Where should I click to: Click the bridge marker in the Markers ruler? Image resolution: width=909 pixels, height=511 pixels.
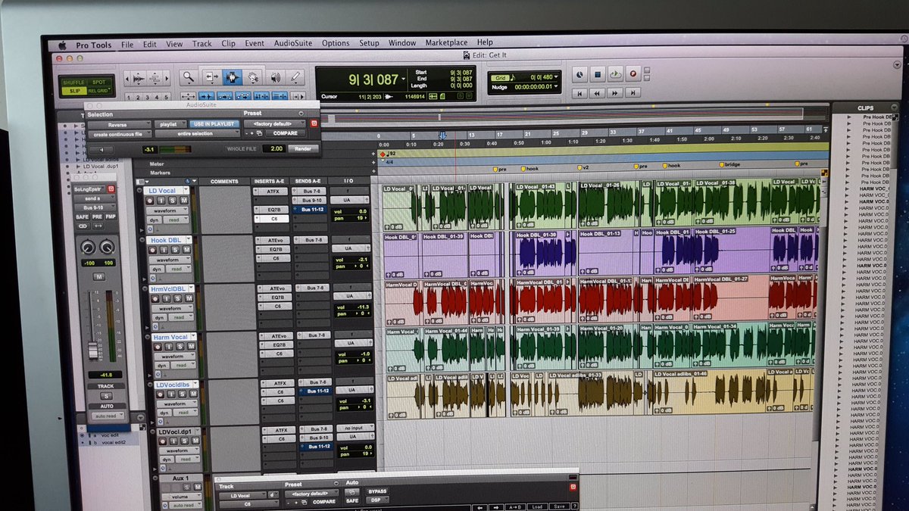click(730, 165)
